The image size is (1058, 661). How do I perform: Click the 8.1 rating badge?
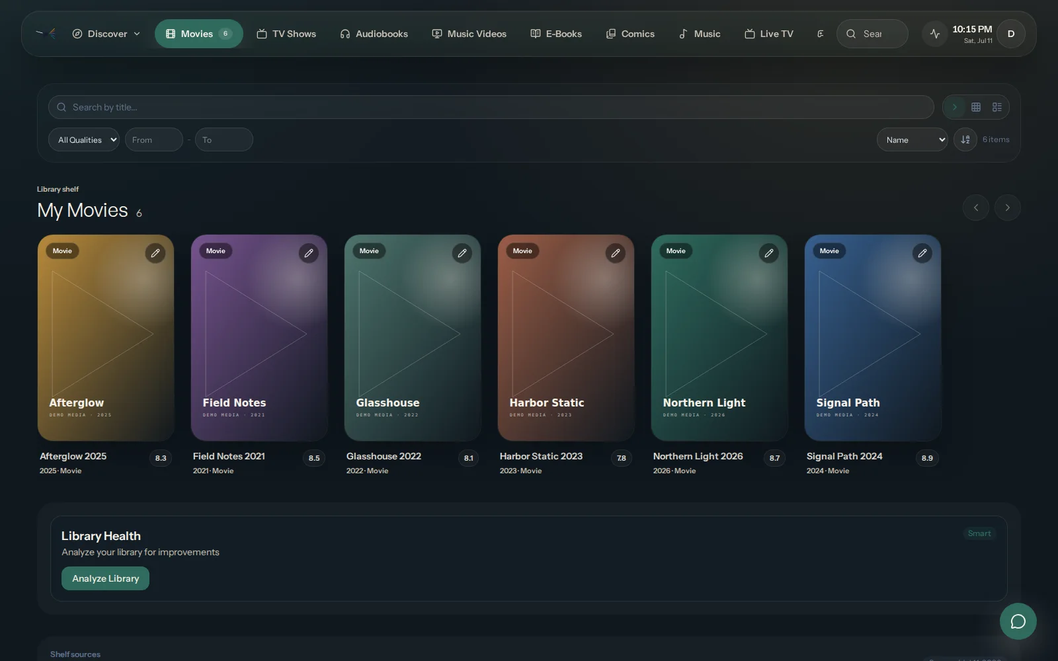(x=468, y=458)
